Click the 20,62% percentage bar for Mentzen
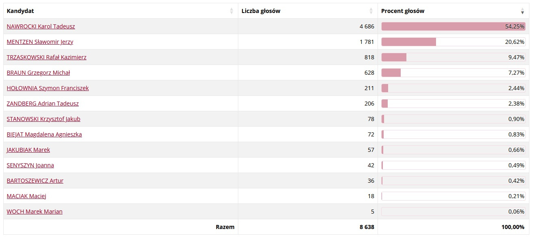 tap(453, 42)
